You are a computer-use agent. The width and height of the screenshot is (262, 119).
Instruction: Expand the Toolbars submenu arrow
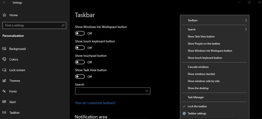point(246,20)
